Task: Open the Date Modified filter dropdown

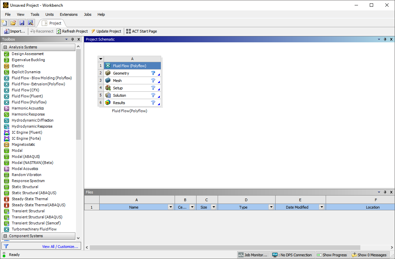Action: click(x=321, y=207)
